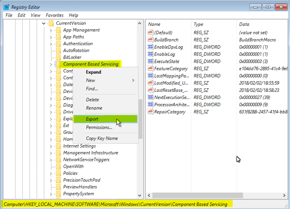Click the BuildBranch string value icon
The image size is (290, 209).
150,40
